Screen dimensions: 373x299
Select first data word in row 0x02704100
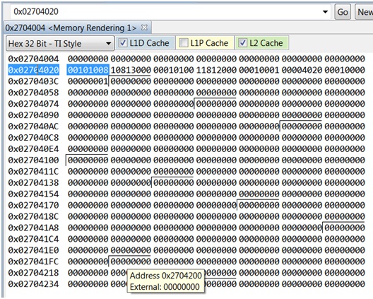[88, 160]
